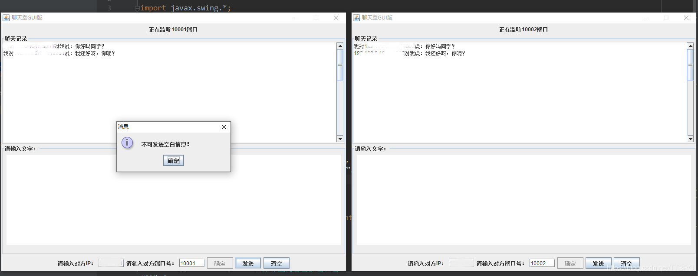Click the 不可发送空白信息! message text
This screenshot has height=276, width=698.
click(165, 144)
